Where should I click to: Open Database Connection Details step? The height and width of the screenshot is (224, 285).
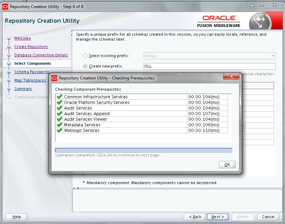click(41, 55)
